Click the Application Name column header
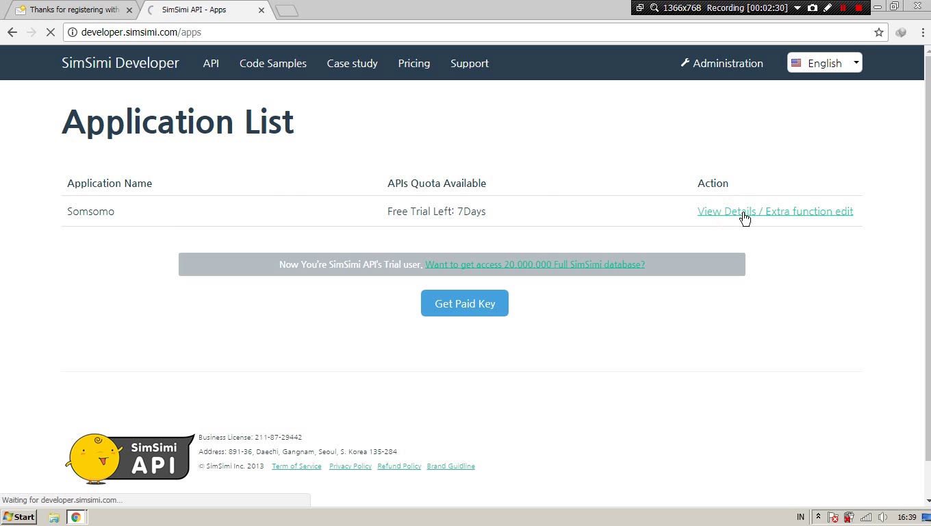This screenshot has width=931, height=526. coord(110,183)
